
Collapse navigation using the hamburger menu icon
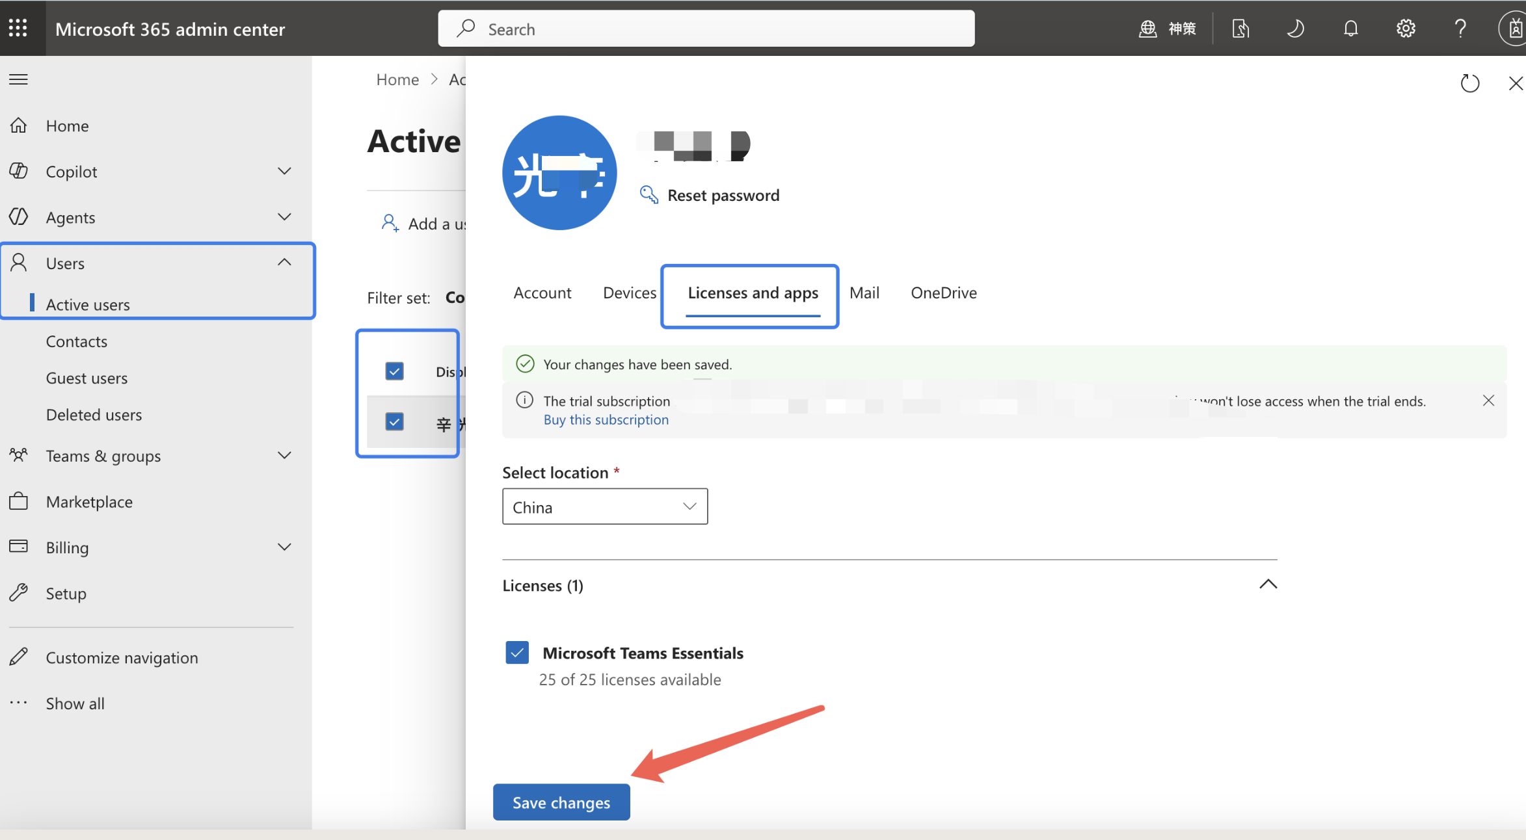(x=18, y=79)
